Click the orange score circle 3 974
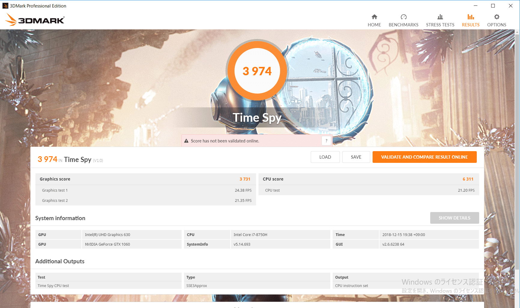 tap(257, 71)
